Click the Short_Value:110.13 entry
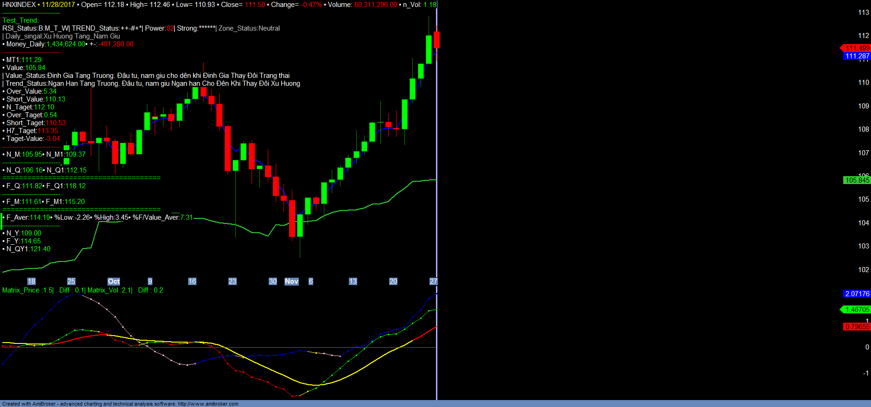The width and height of the screenshot is (871, 407). click(x=36, y=99)
